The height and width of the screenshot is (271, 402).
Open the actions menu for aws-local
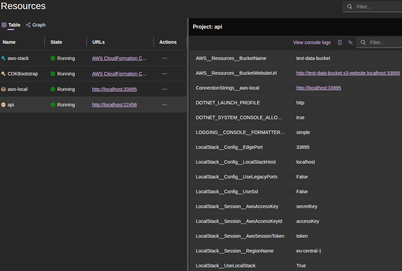click(x=165, y=89)
